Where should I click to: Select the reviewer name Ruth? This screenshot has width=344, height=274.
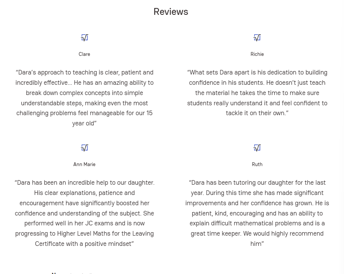[257, 165]
